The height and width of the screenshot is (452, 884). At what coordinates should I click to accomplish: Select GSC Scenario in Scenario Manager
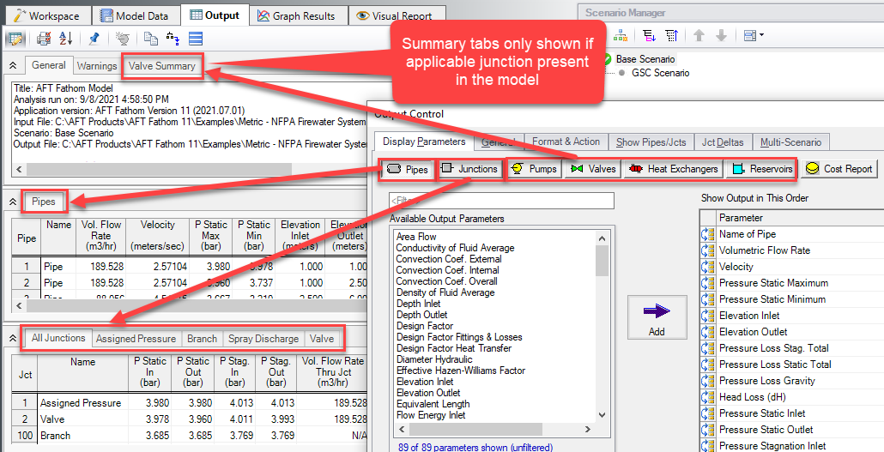click(660, 73)
